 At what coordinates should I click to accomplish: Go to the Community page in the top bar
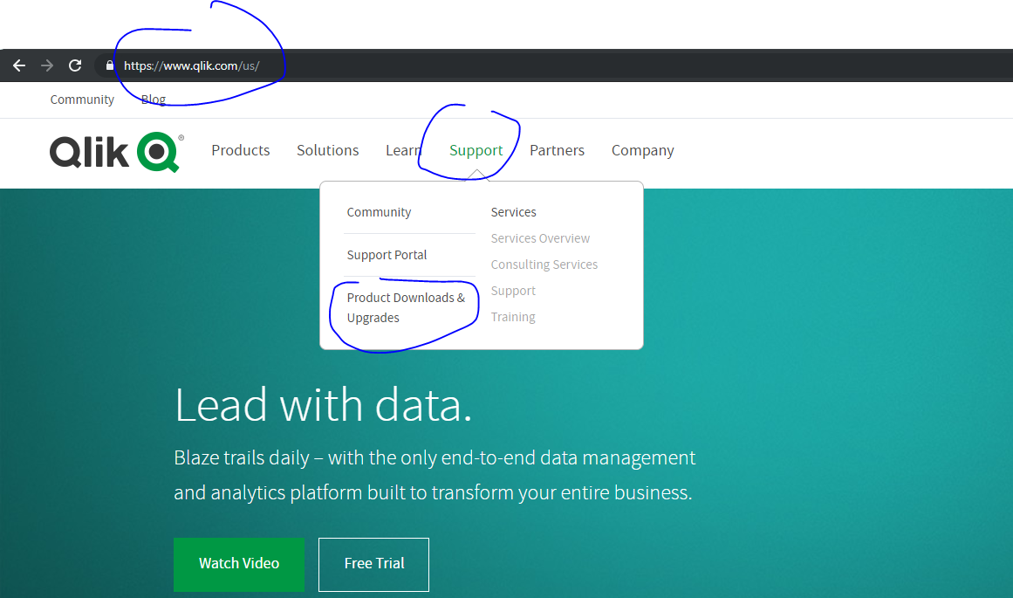tap(81, 99)
